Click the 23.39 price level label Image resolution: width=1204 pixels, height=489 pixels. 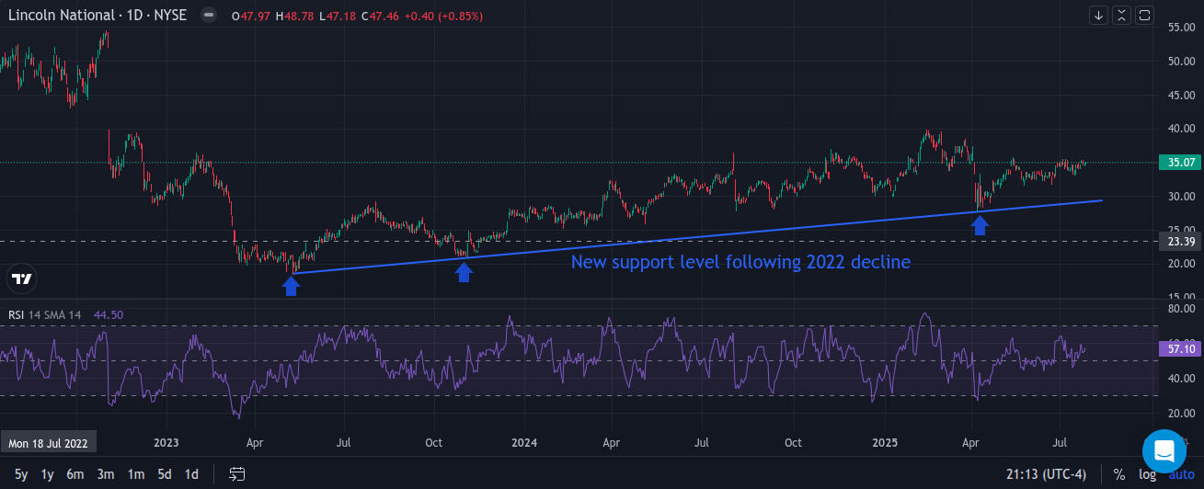1181,242
